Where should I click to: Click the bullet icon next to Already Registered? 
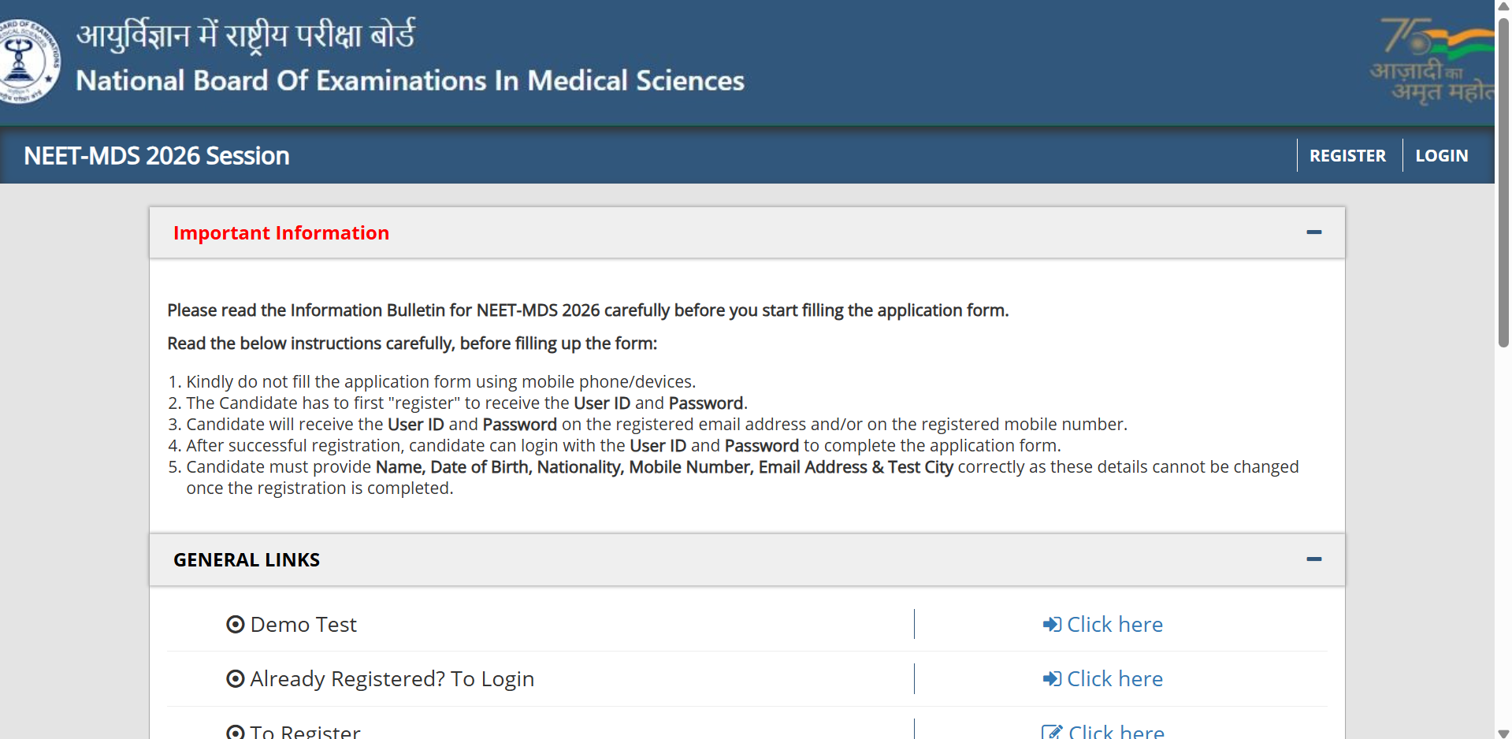[x=235, y=679]
